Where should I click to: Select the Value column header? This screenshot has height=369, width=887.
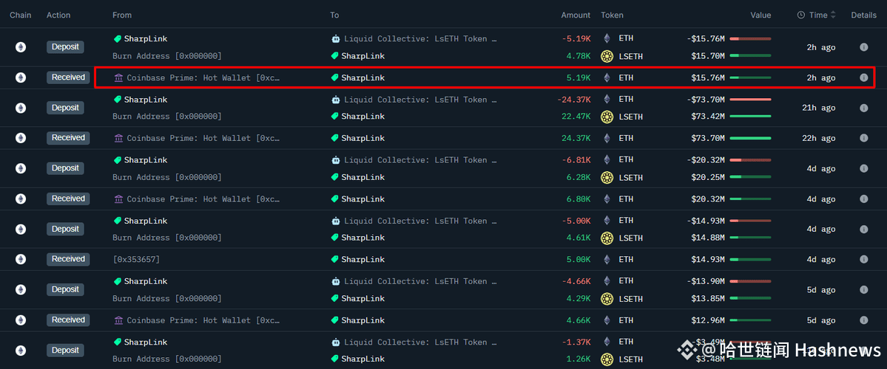(760, 15)
